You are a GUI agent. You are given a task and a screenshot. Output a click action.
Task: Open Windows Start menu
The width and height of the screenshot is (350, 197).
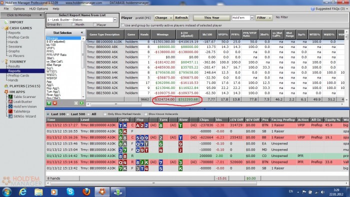(6, 192)
